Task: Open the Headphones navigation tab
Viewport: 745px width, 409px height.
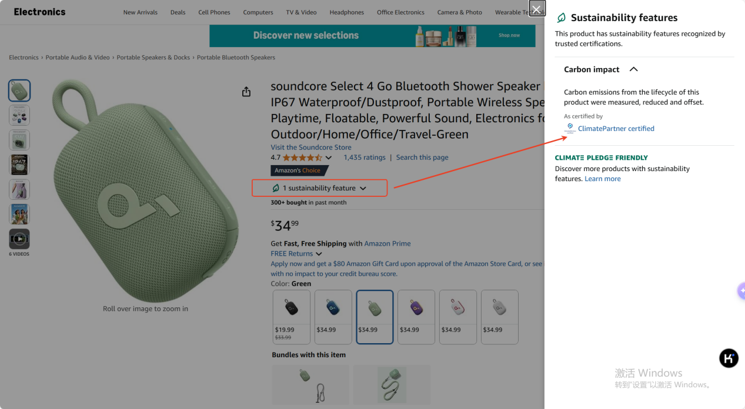Action: click(346, 12)
